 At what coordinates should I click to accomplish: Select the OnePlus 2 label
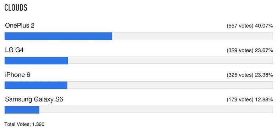tap(20, 26)
